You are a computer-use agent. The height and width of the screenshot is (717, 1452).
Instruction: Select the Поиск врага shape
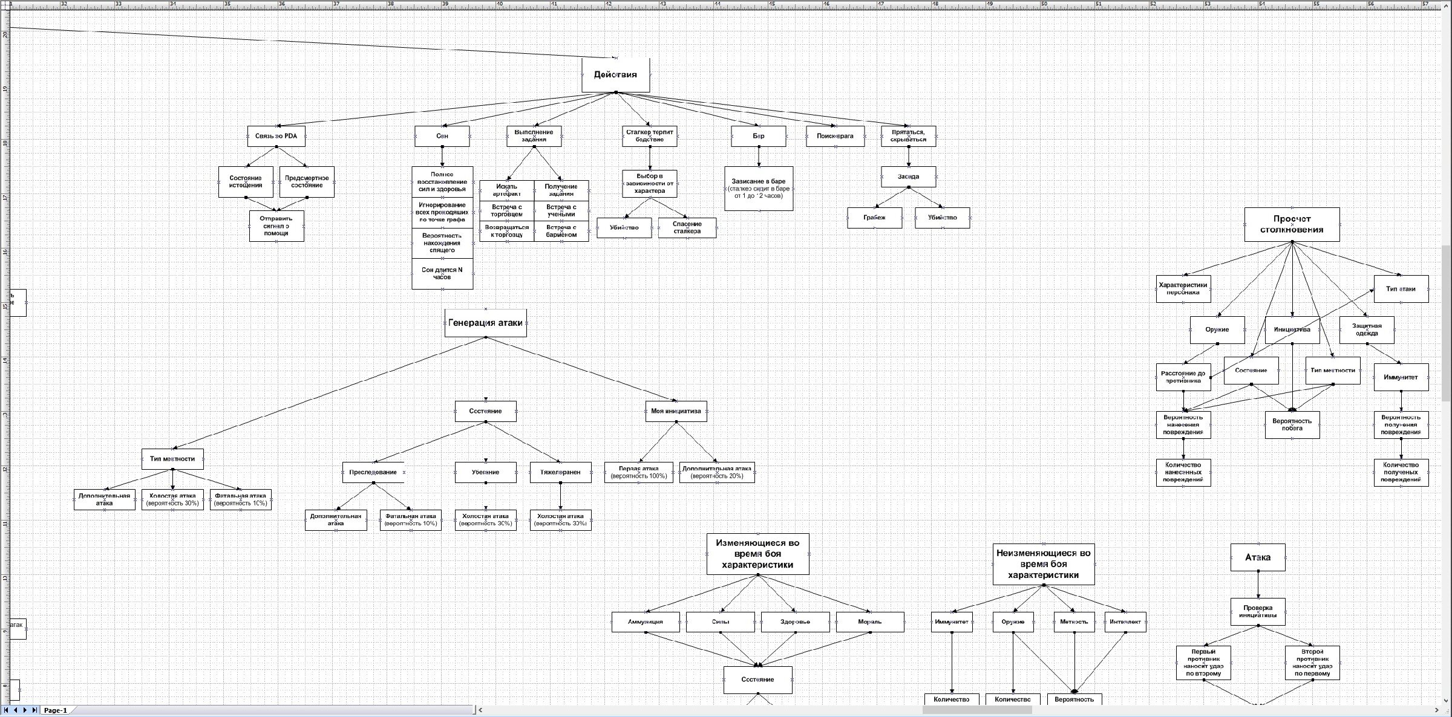tap(835, 136)
